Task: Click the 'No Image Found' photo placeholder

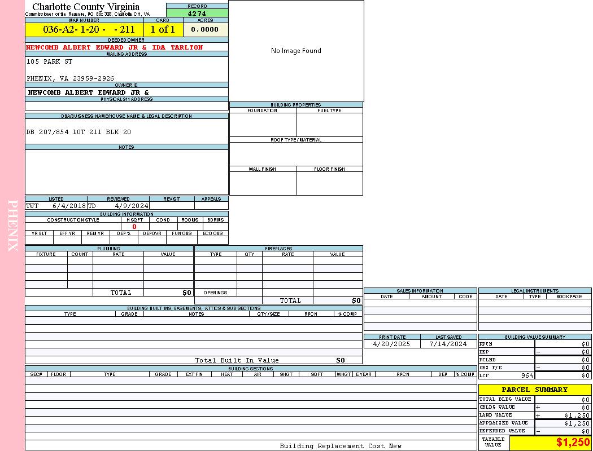Action: tap(296, 51)
